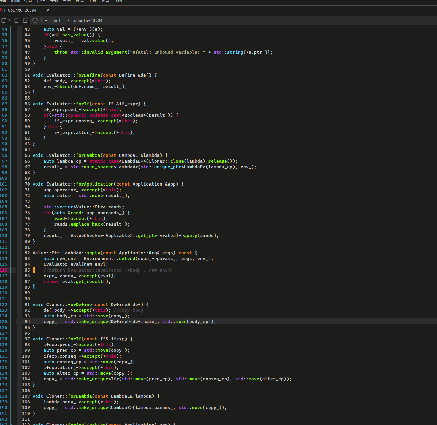Image resolution: width=437 pixels, height=425 pixels.
Task: Click 'if(val.has_value()) {' line
Action: [72, 35]
